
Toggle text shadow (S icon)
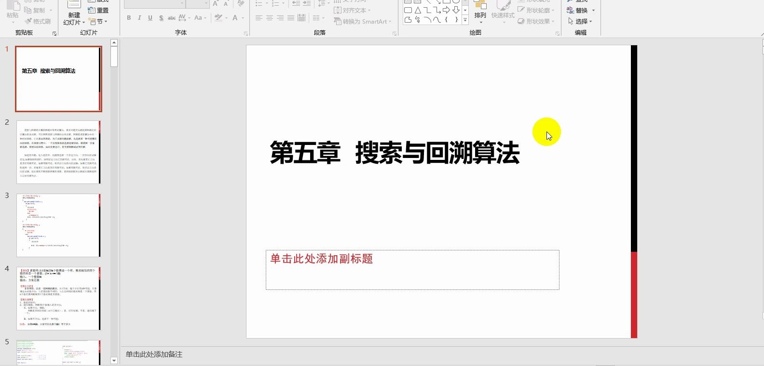coord(161,18)
